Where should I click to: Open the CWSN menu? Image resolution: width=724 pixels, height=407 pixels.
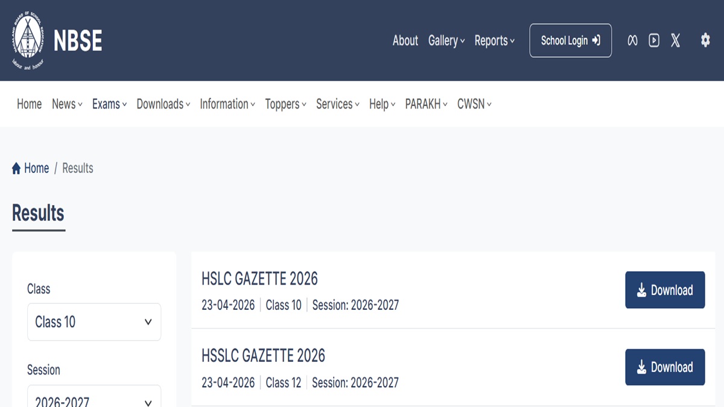(x=474, y=104)
